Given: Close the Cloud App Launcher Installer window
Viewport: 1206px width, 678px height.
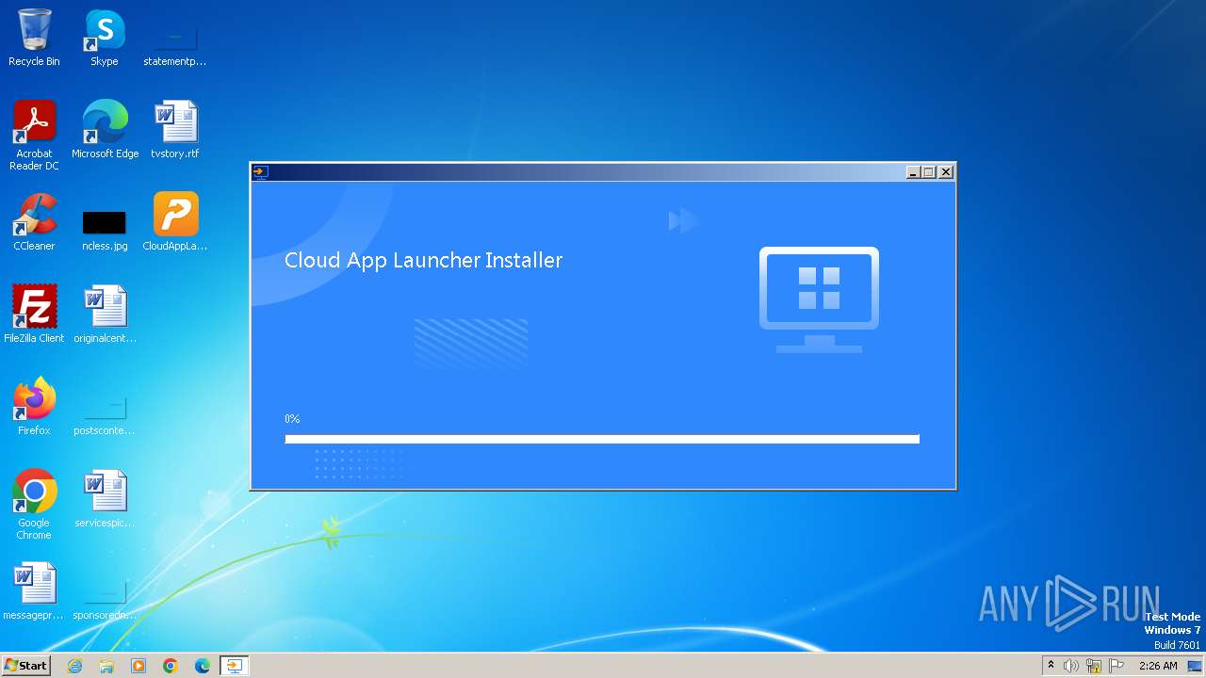Looking at the screenshot, I should pos(946,171).
